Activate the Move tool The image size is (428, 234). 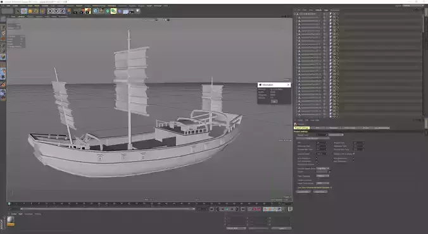(24, 11)
